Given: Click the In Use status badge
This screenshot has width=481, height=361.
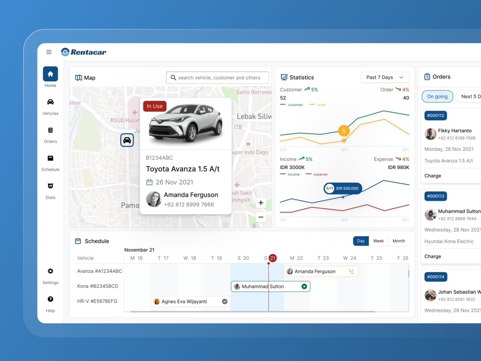Looking at the screenshot, I should 154,106.
